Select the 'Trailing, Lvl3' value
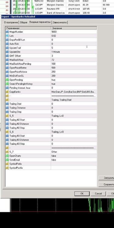Image resolution: width=114 pixels, height=228 pixels. pyautogui.click(x=74, y=132)
